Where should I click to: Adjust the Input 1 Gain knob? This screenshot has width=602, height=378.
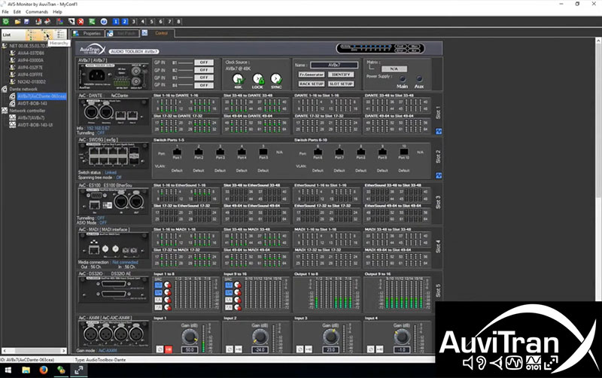(x=190, y=337)
